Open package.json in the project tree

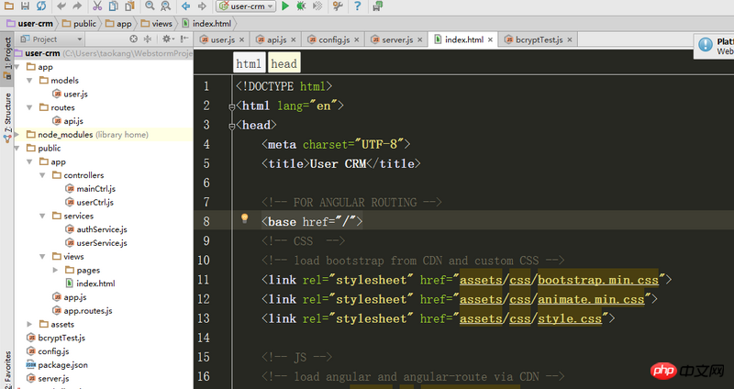(61, 364)
